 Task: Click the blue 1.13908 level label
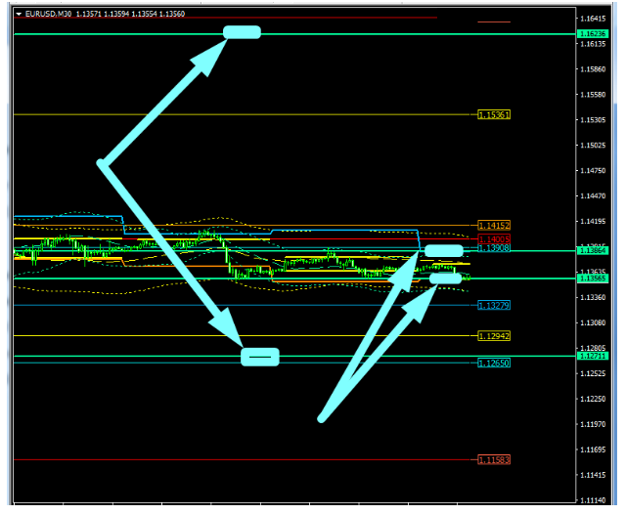pyautogui.click(x=493, y=248)
